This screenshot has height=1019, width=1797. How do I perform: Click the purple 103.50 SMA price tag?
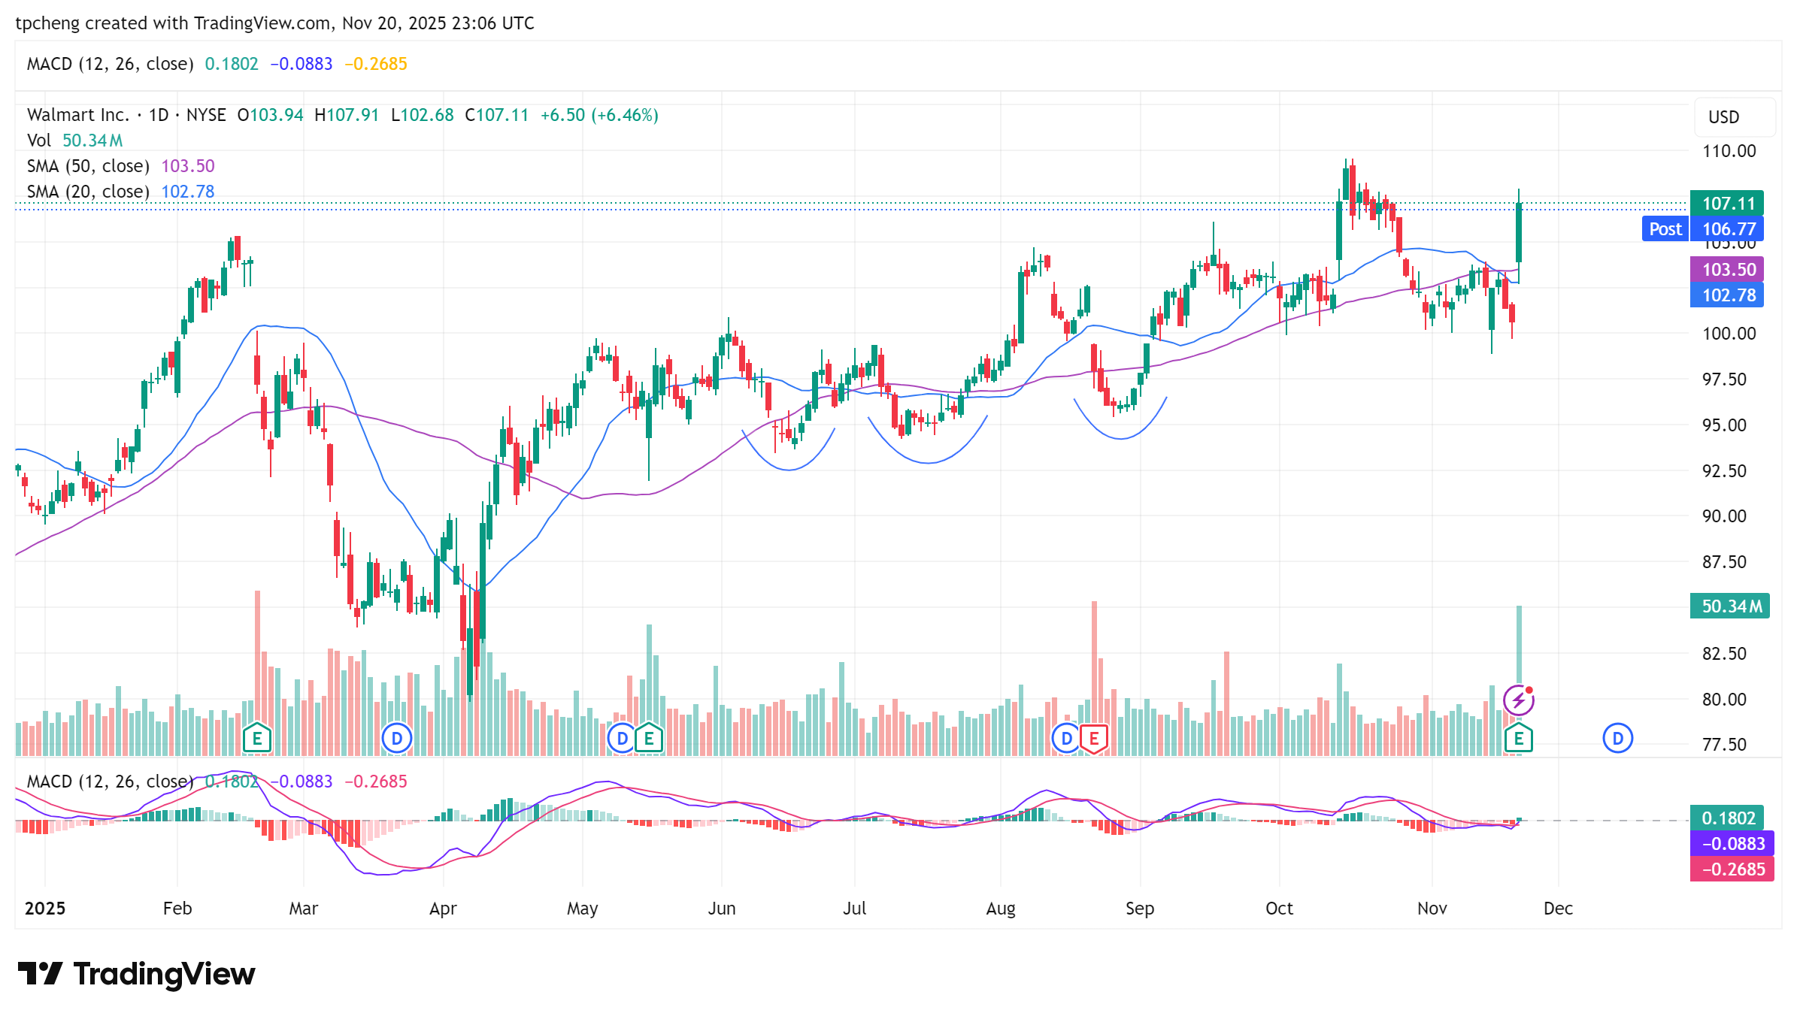tap(1727, 269)
